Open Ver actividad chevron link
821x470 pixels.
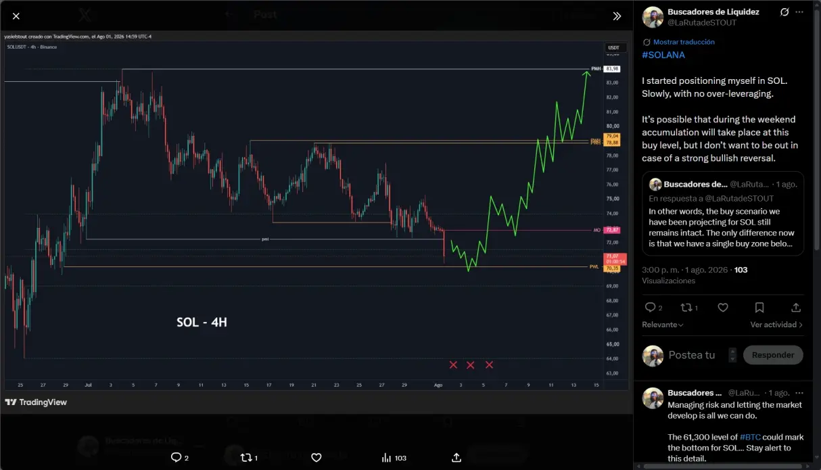pos(776,325)
